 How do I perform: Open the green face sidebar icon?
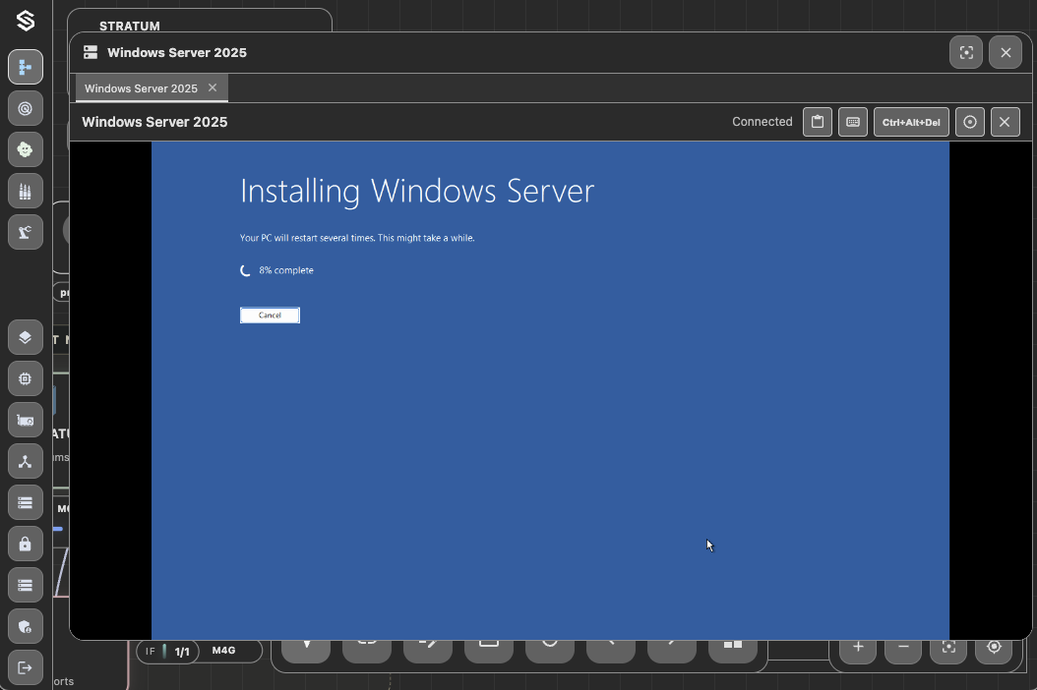click(26, 149)
